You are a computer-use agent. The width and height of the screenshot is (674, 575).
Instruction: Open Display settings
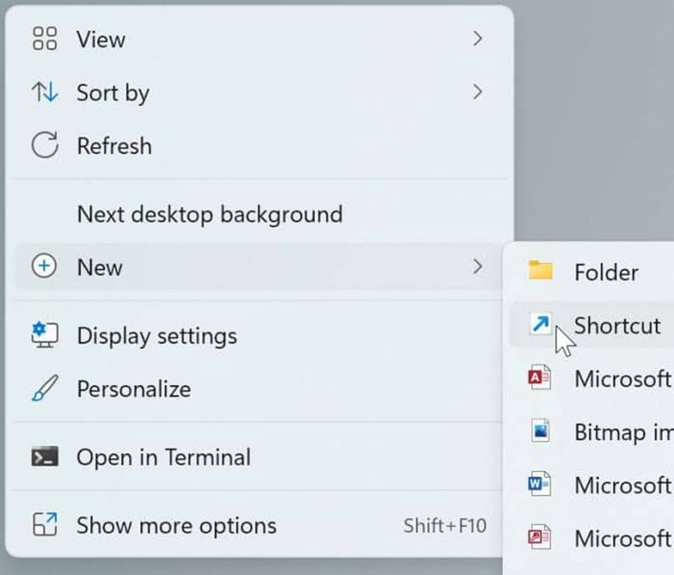[x=156, y=336]
